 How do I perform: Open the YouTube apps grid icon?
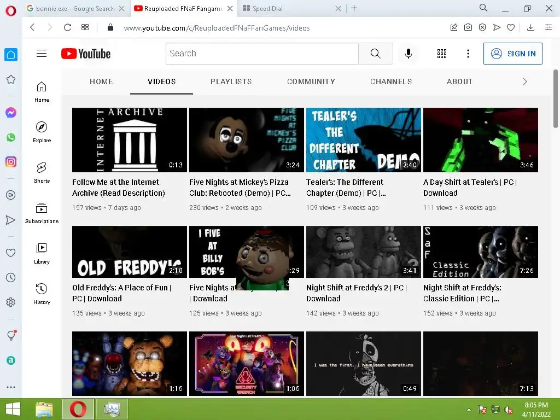pos(442,54)
